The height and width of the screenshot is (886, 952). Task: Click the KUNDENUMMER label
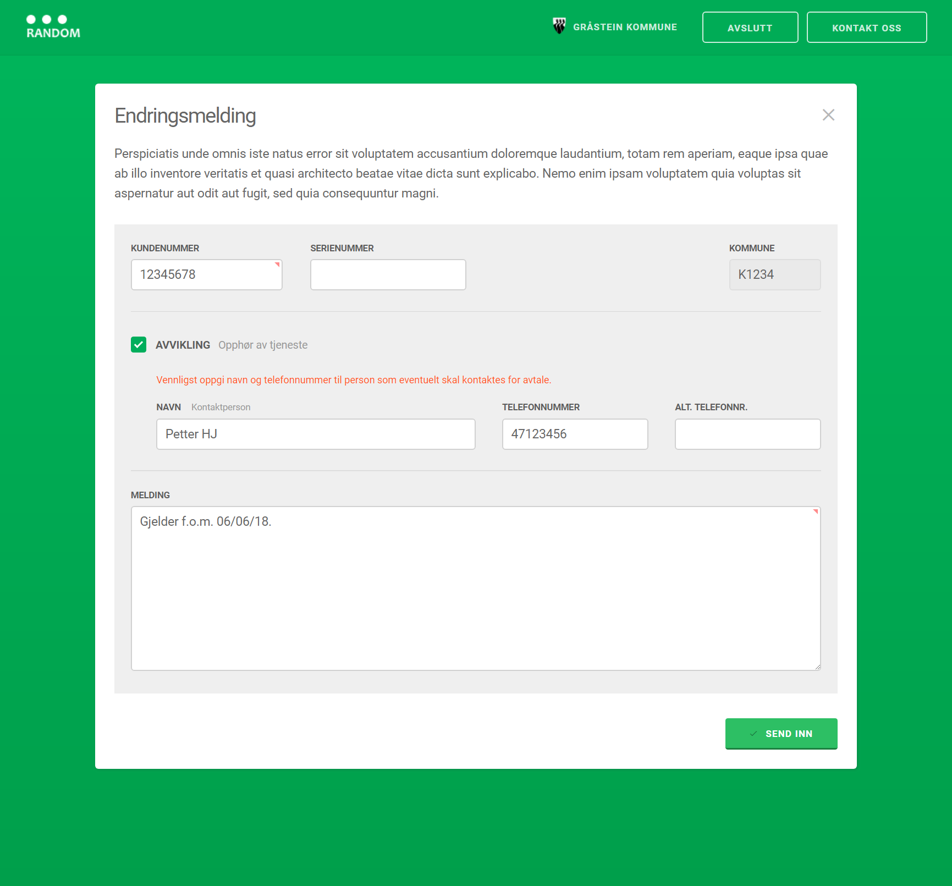pyautogui.click(x=165, y=249)
